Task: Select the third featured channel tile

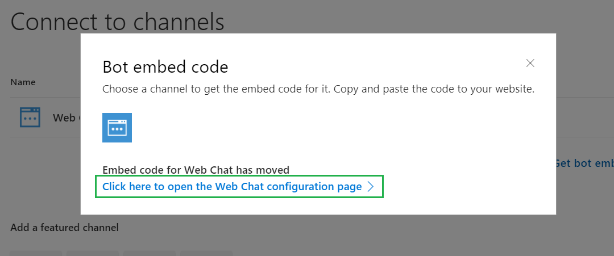Action: click(x=150, y=253)
